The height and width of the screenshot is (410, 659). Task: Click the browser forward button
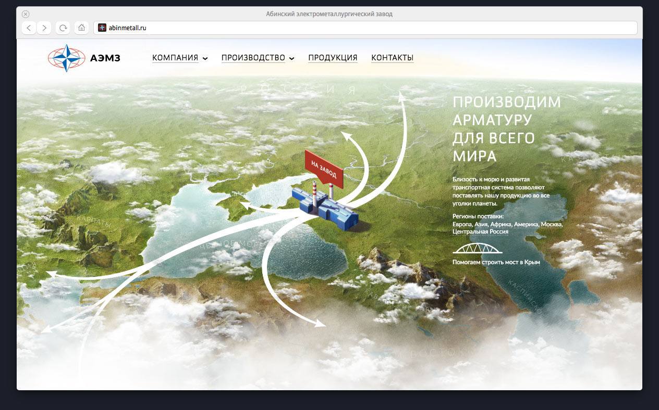(x=44, y=28)
